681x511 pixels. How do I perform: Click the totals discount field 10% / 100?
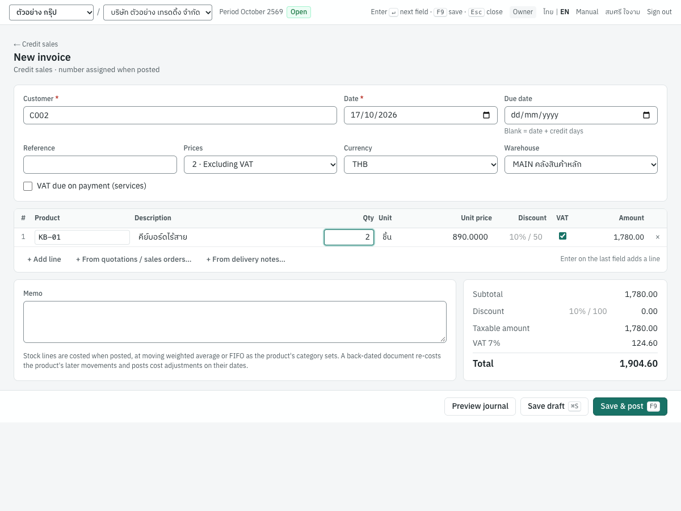point(588,311)
